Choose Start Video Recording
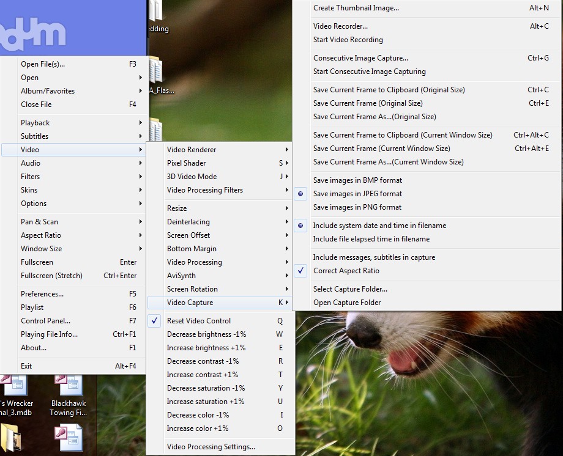This screenshot has width=563, height=456. click(x=427, y=40)
